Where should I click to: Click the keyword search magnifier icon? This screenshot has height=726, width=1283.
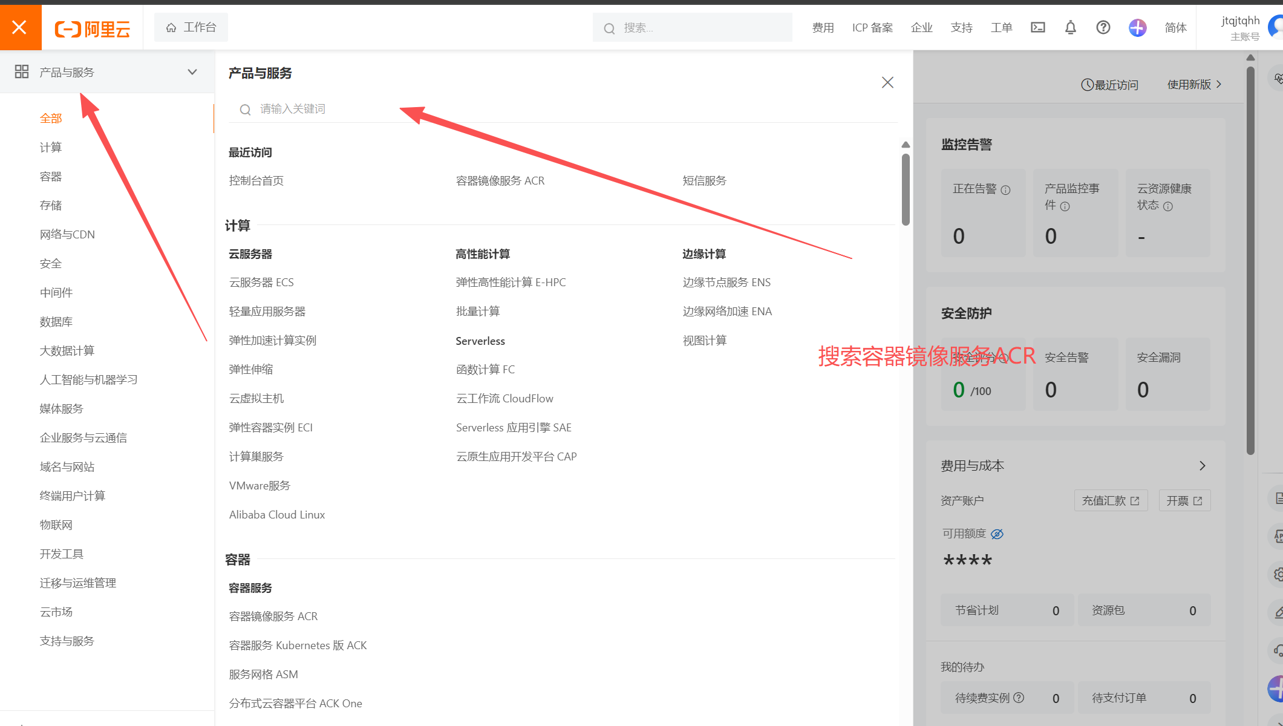point(245,110)
